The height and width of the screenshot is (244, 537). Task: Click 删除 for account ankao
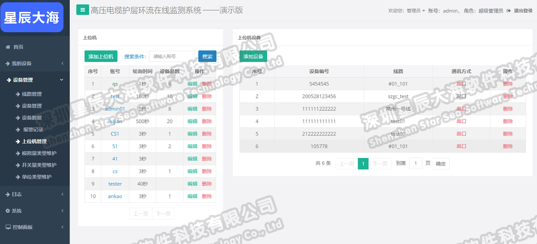(x=207, y=196)
